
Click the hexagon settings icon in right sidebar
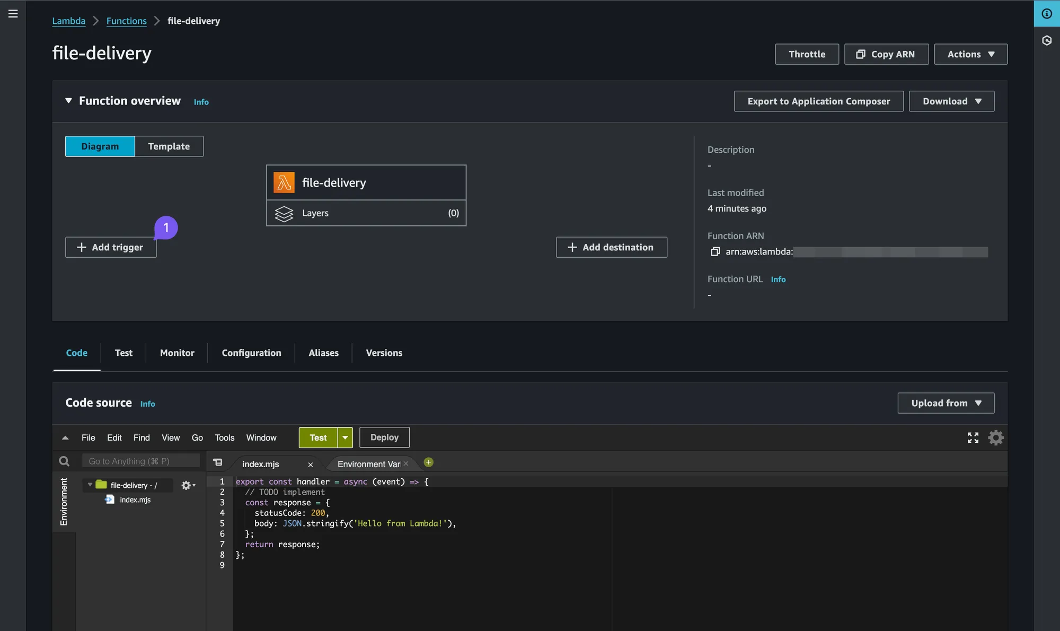(x=1047, y=40)
